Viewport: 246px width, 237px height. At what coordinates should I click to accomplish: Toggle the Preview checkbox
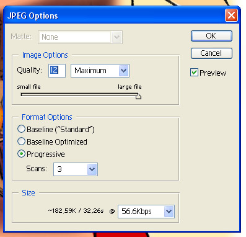click(x=194, y=73)
